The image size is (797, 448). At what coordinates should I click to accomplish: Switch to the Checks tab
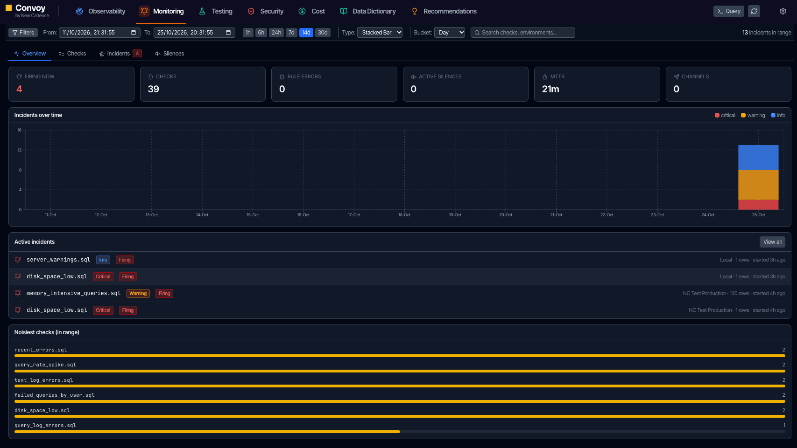[x=72, y=54]
